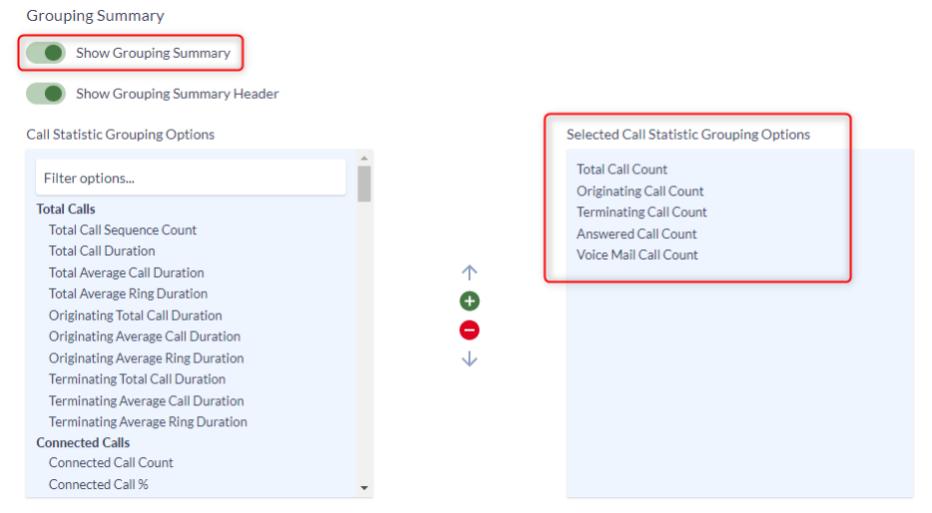This screenshot has height=513, width=932.
Task: Select Terminating Average Call Duration option
Action: coord(146,401)
